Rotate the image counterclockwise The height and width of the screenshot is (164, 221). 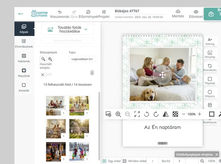146,114
